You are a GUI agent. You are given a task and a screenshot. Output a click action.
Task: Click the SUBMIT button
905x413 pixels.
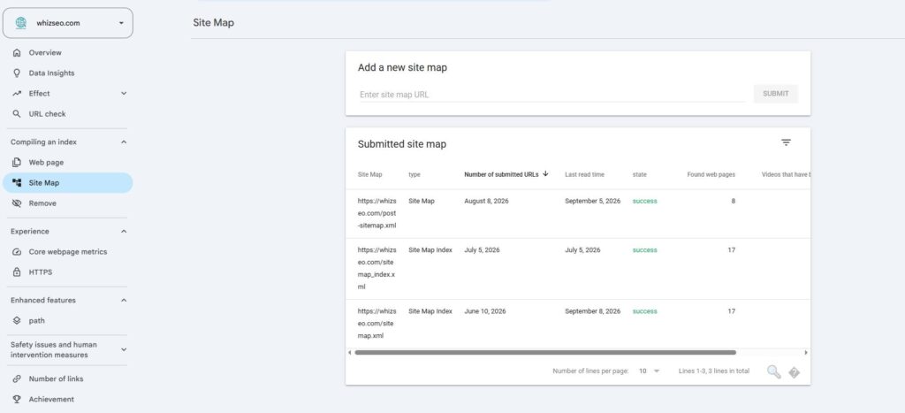(x=776, y=94)
